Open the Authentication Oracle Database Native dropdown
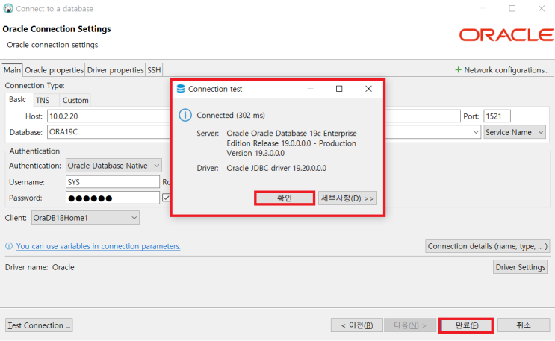The height and width of the screenshot is (341, 555). point(114,166)
